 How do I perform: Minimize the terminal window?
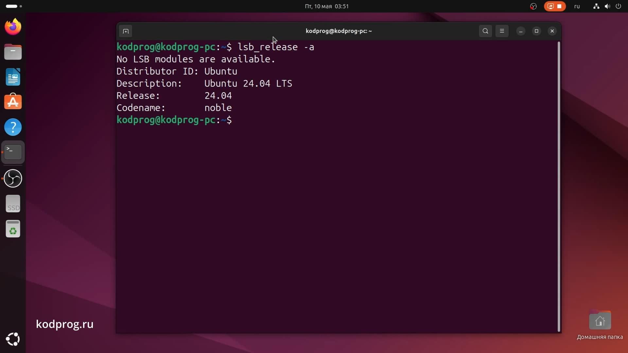point(521,31)
